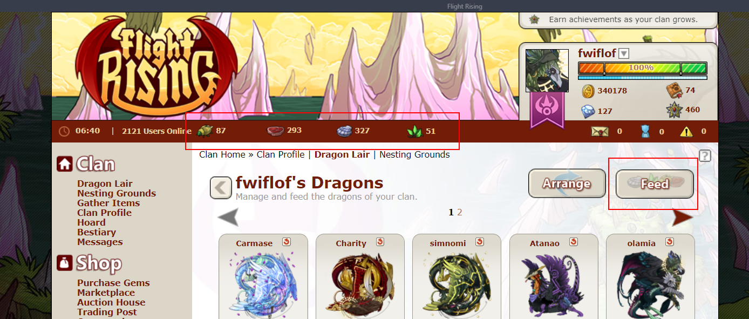Click the meat food counter icon

pos(275,131)
